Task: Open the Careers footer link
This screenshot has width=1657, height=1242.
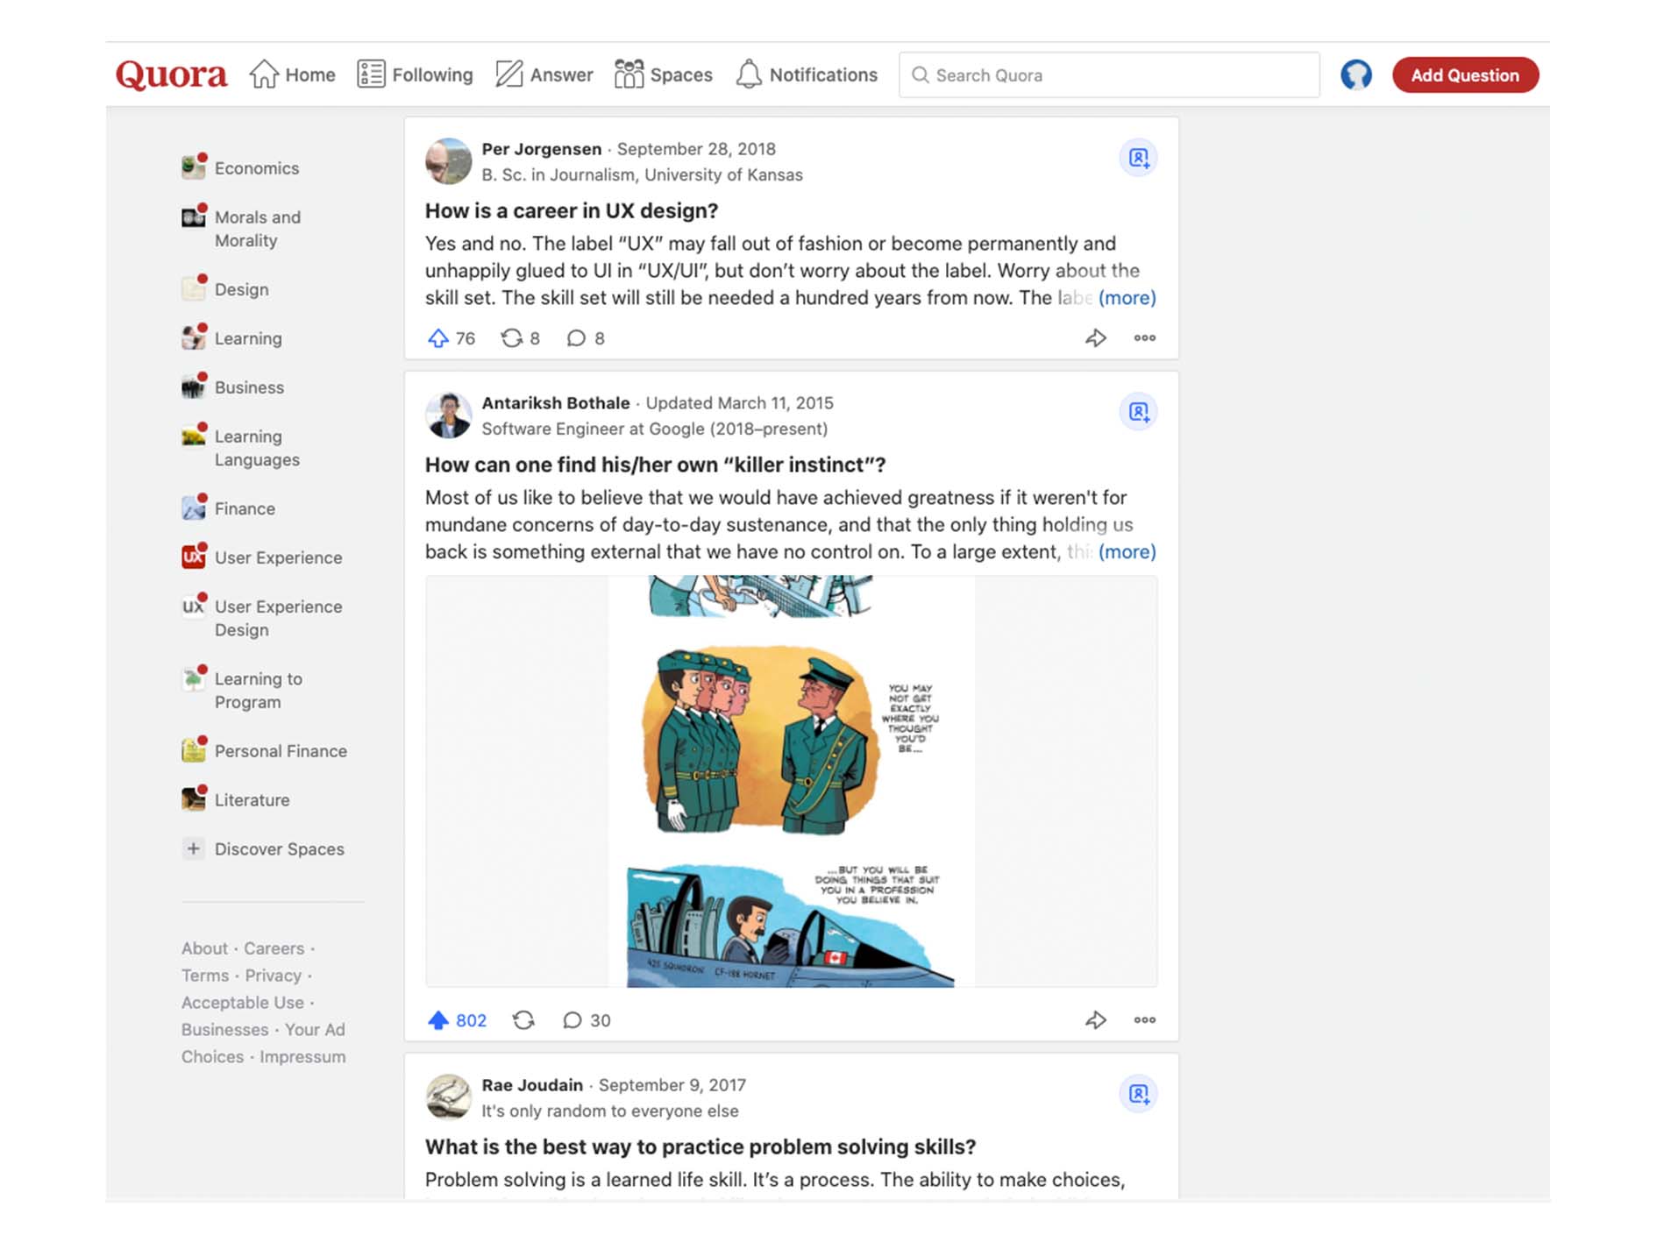Action: [x=274, y=948]
